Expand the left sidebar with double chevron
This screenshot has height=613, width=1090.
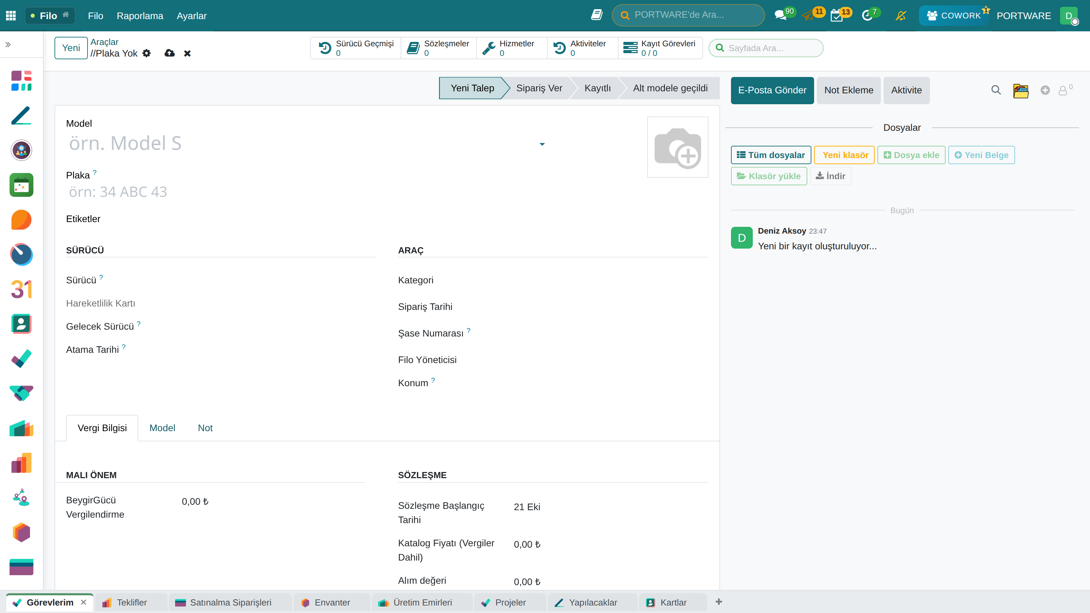coord(8,44)
